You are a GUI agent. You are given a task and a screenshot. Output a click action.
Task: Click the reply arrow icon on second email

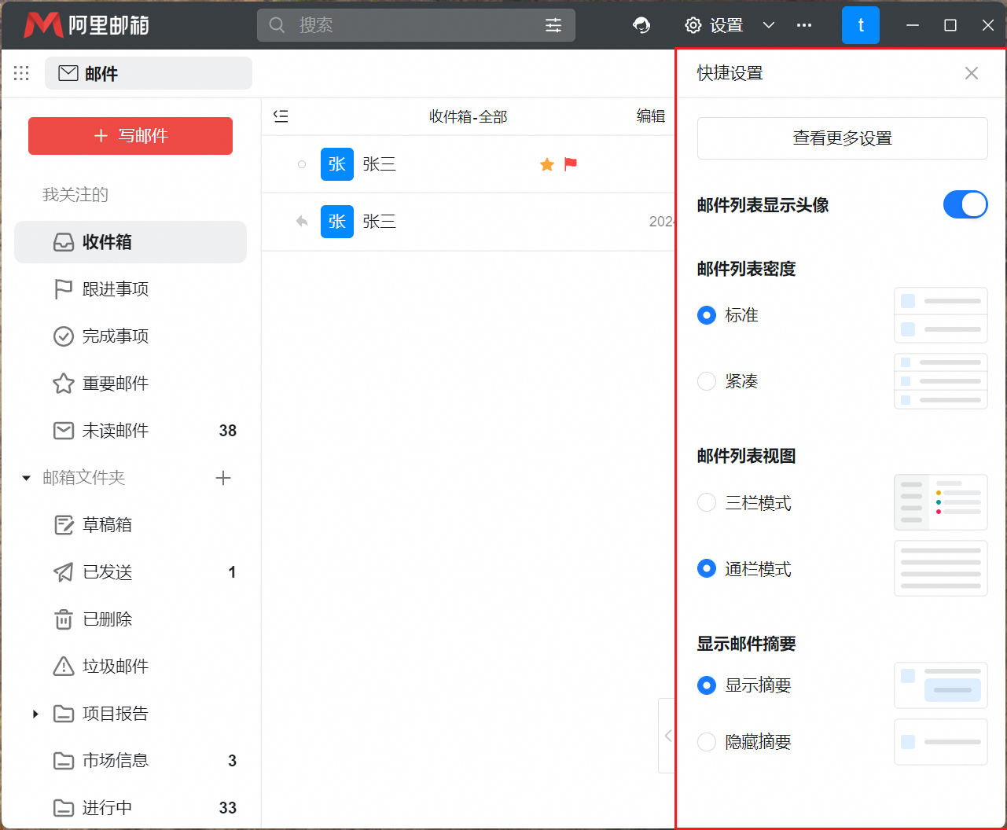click(302, 222)
